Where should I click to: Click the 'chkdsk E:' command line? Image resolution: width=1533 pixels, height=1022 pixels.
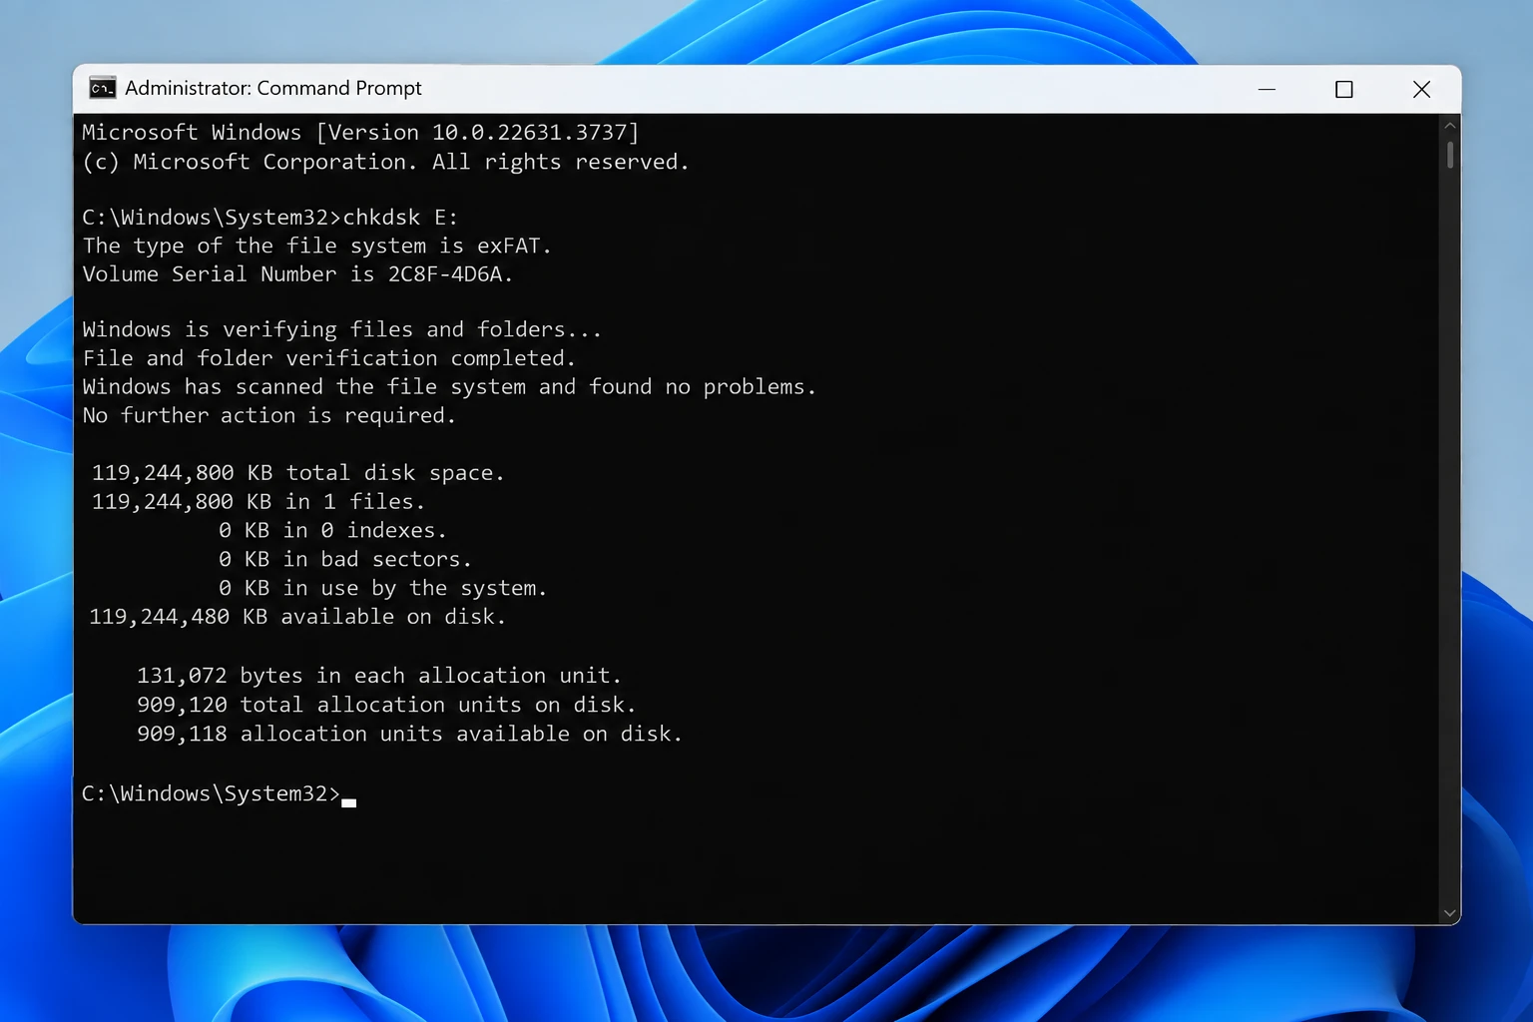coord(269,217)
